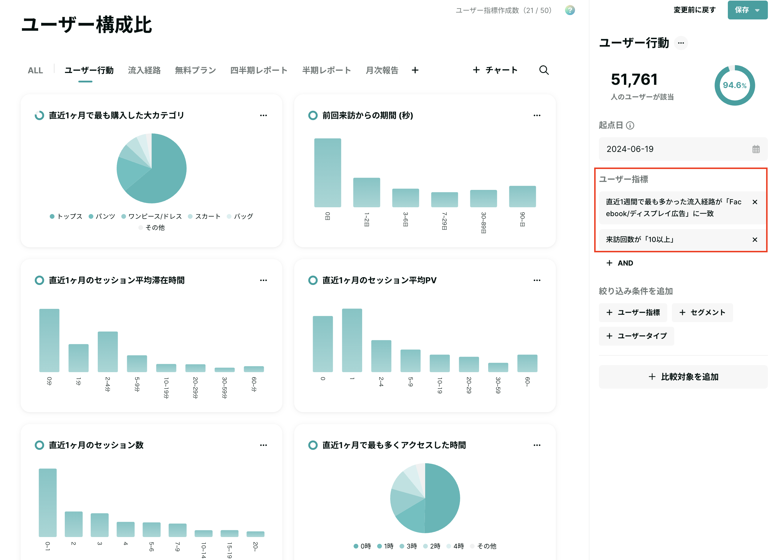Viewport: 772px width, 560px height.
Task: Open the 無料プラン tab
Action: coord(196,70)
